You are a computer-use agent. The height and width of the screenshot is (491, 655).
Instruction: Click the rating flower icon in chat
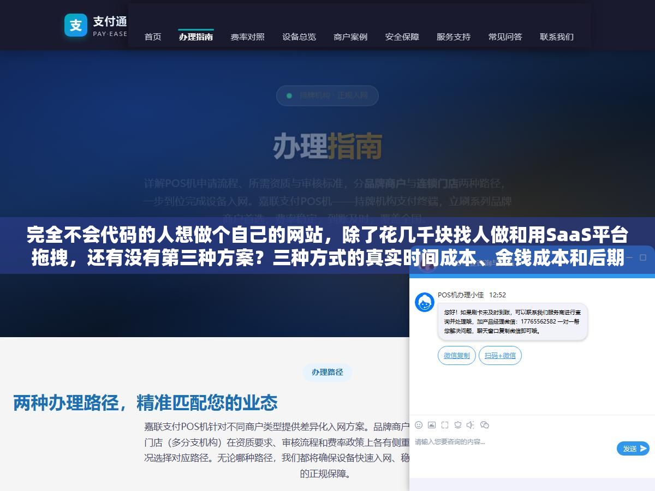[x=458, y=425]
